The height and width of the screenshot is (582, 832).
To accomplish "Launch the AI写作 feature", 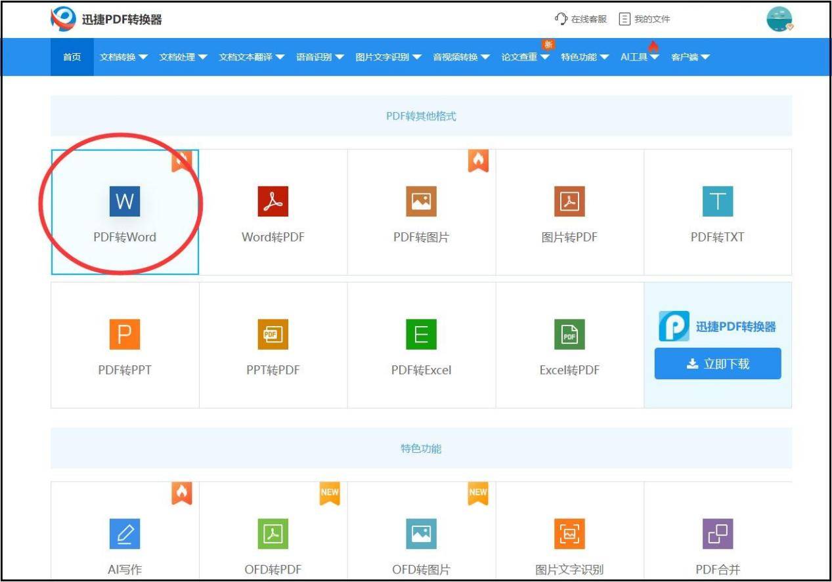I will (124, 543).
